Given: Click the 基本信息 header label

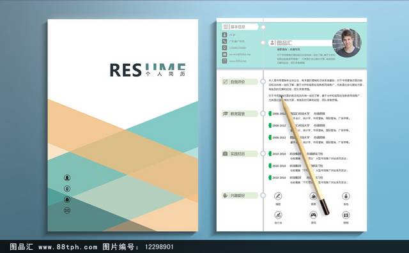Looking at the screenshot, I should click(238, 27).
